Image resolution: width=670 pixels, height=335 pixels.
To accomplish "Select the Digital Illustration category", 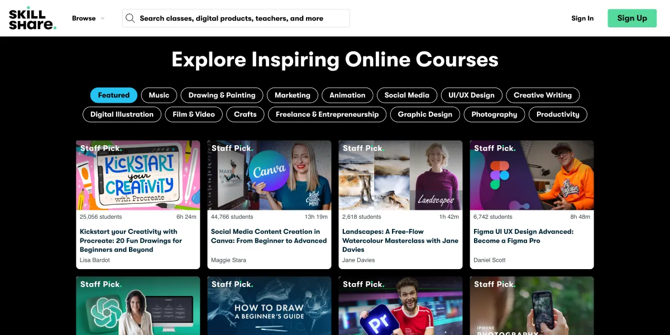I will click(122, 114).
